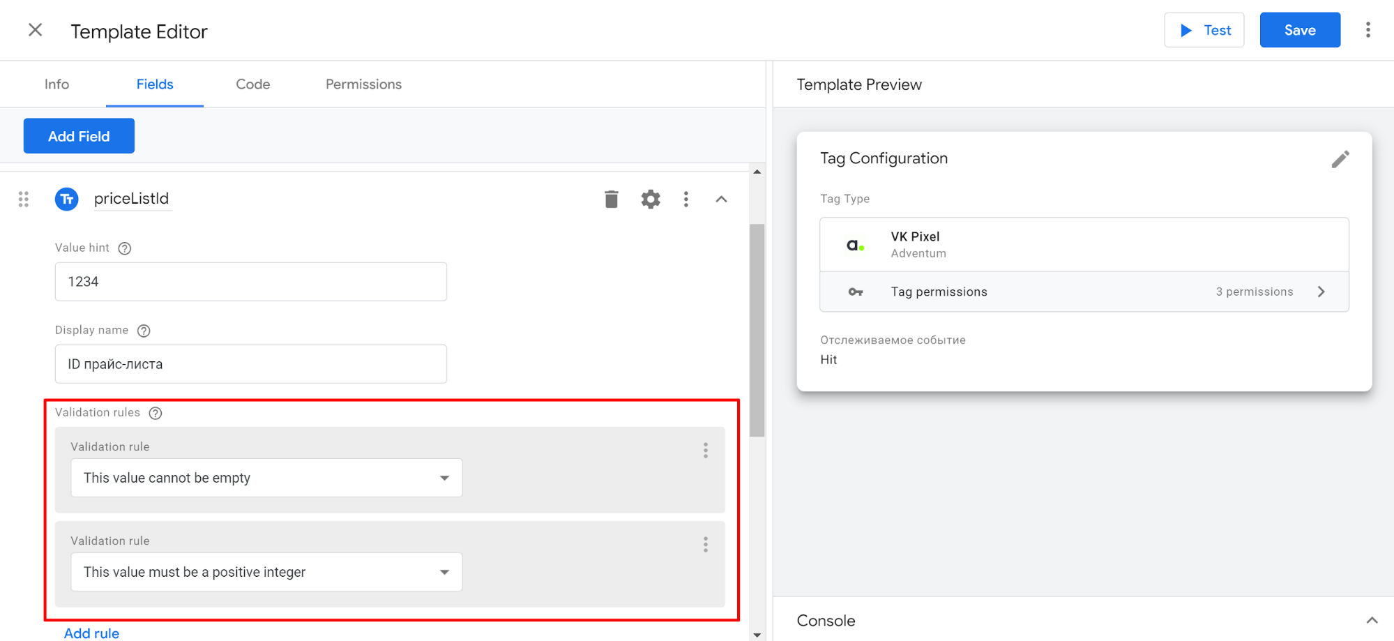This screenshot has height=641, width=1394.
Task: Click the Validation rules help icon
Action: [156, 413]
